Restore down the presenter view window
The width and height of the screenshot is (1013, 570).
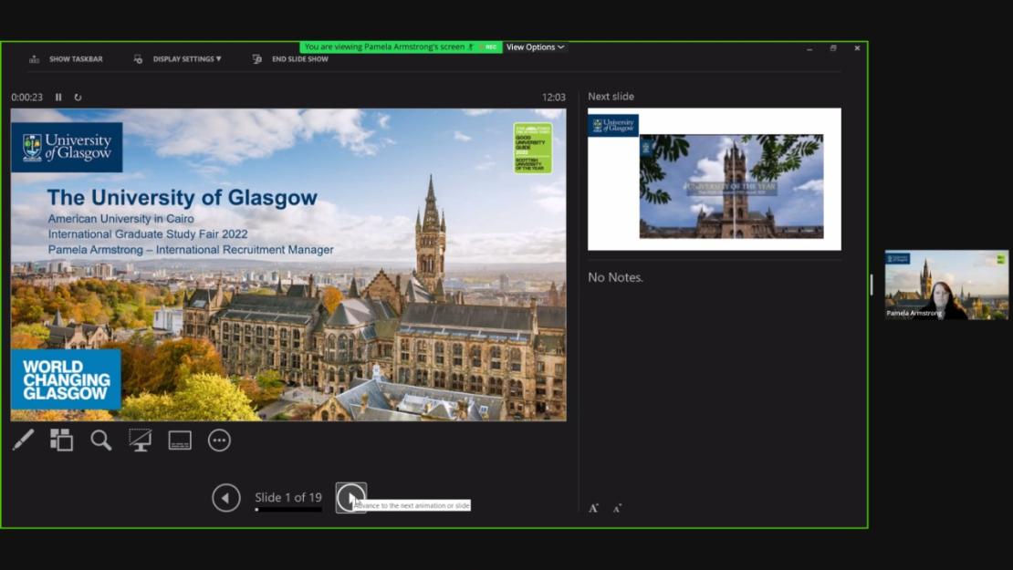click(833, 48)
